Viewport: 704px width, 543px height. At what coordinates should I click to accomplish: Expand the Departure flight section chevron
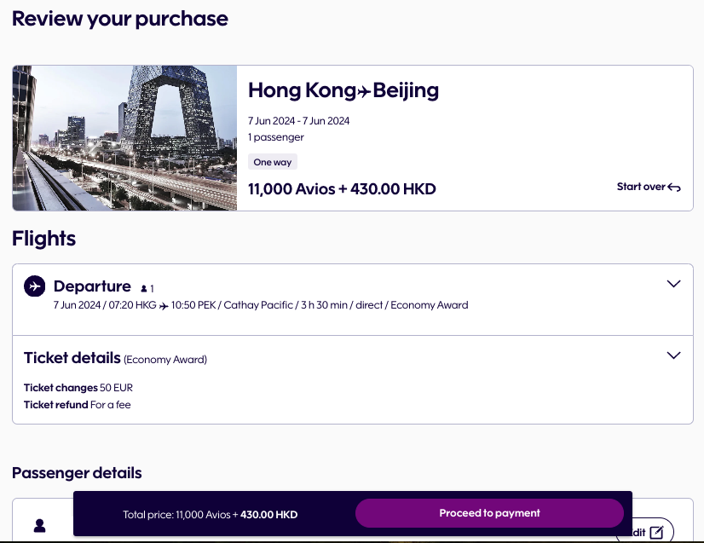coord(673,284)
